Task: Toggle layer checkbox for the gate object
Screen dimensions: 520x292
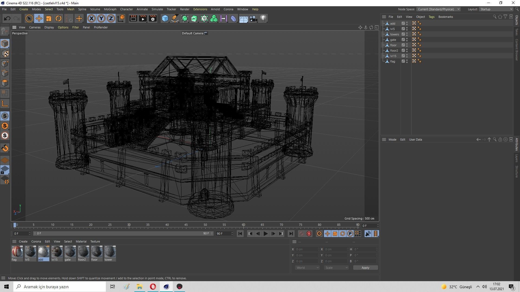Action: point(403,40)
